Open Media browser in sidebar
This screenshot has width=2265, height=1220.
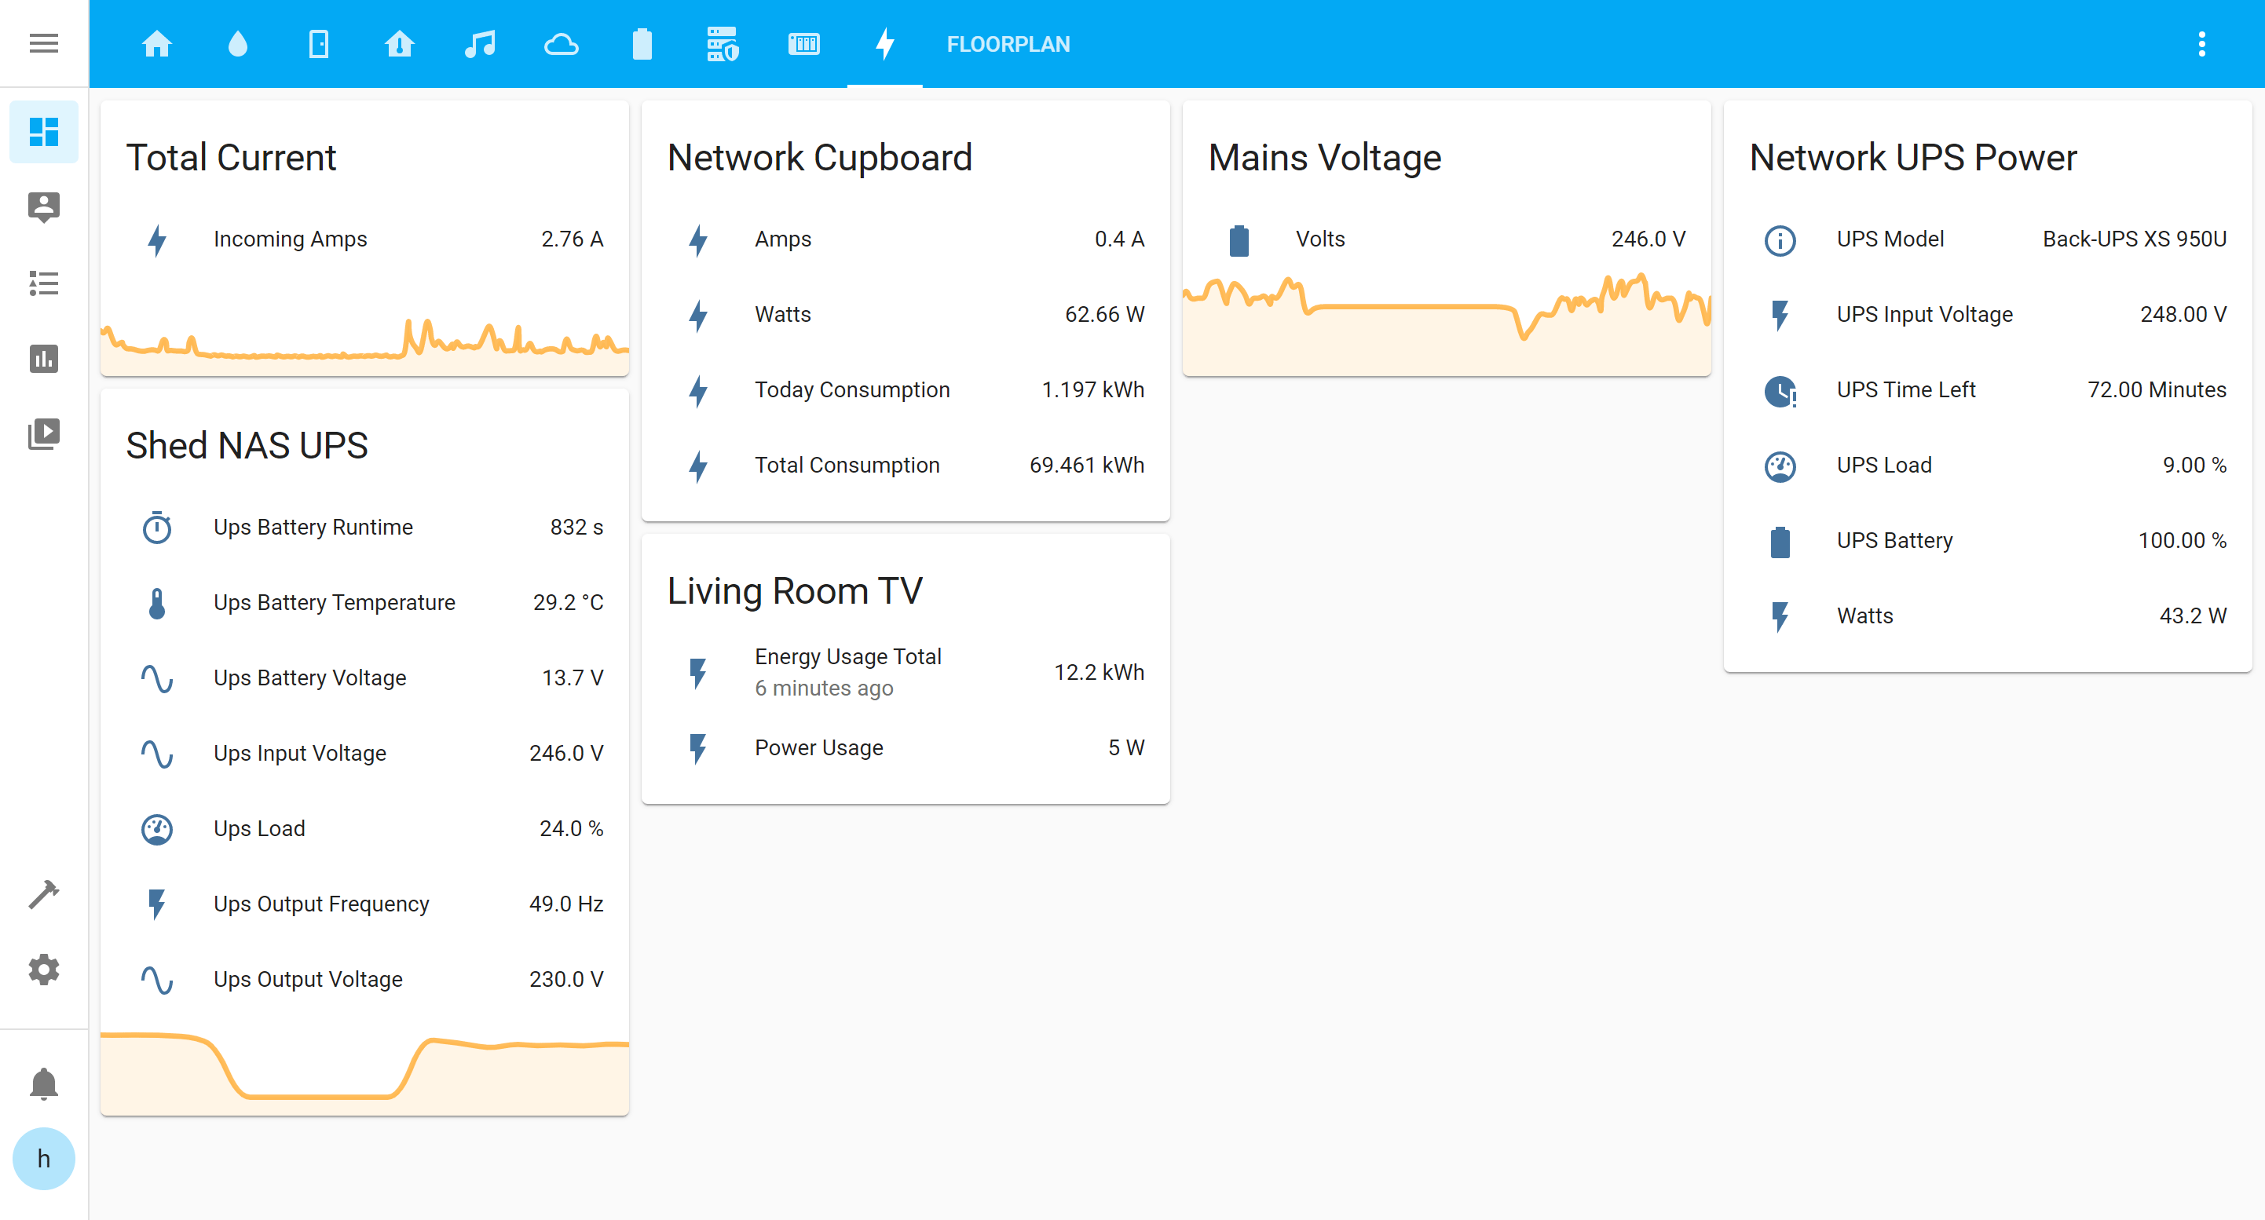coord(43,433)
